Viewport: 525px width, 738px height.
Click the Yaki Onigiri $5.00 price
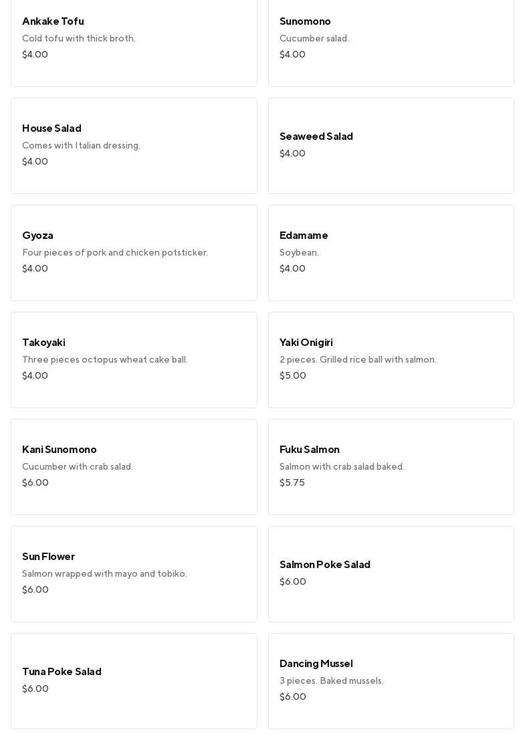point(293,376)
